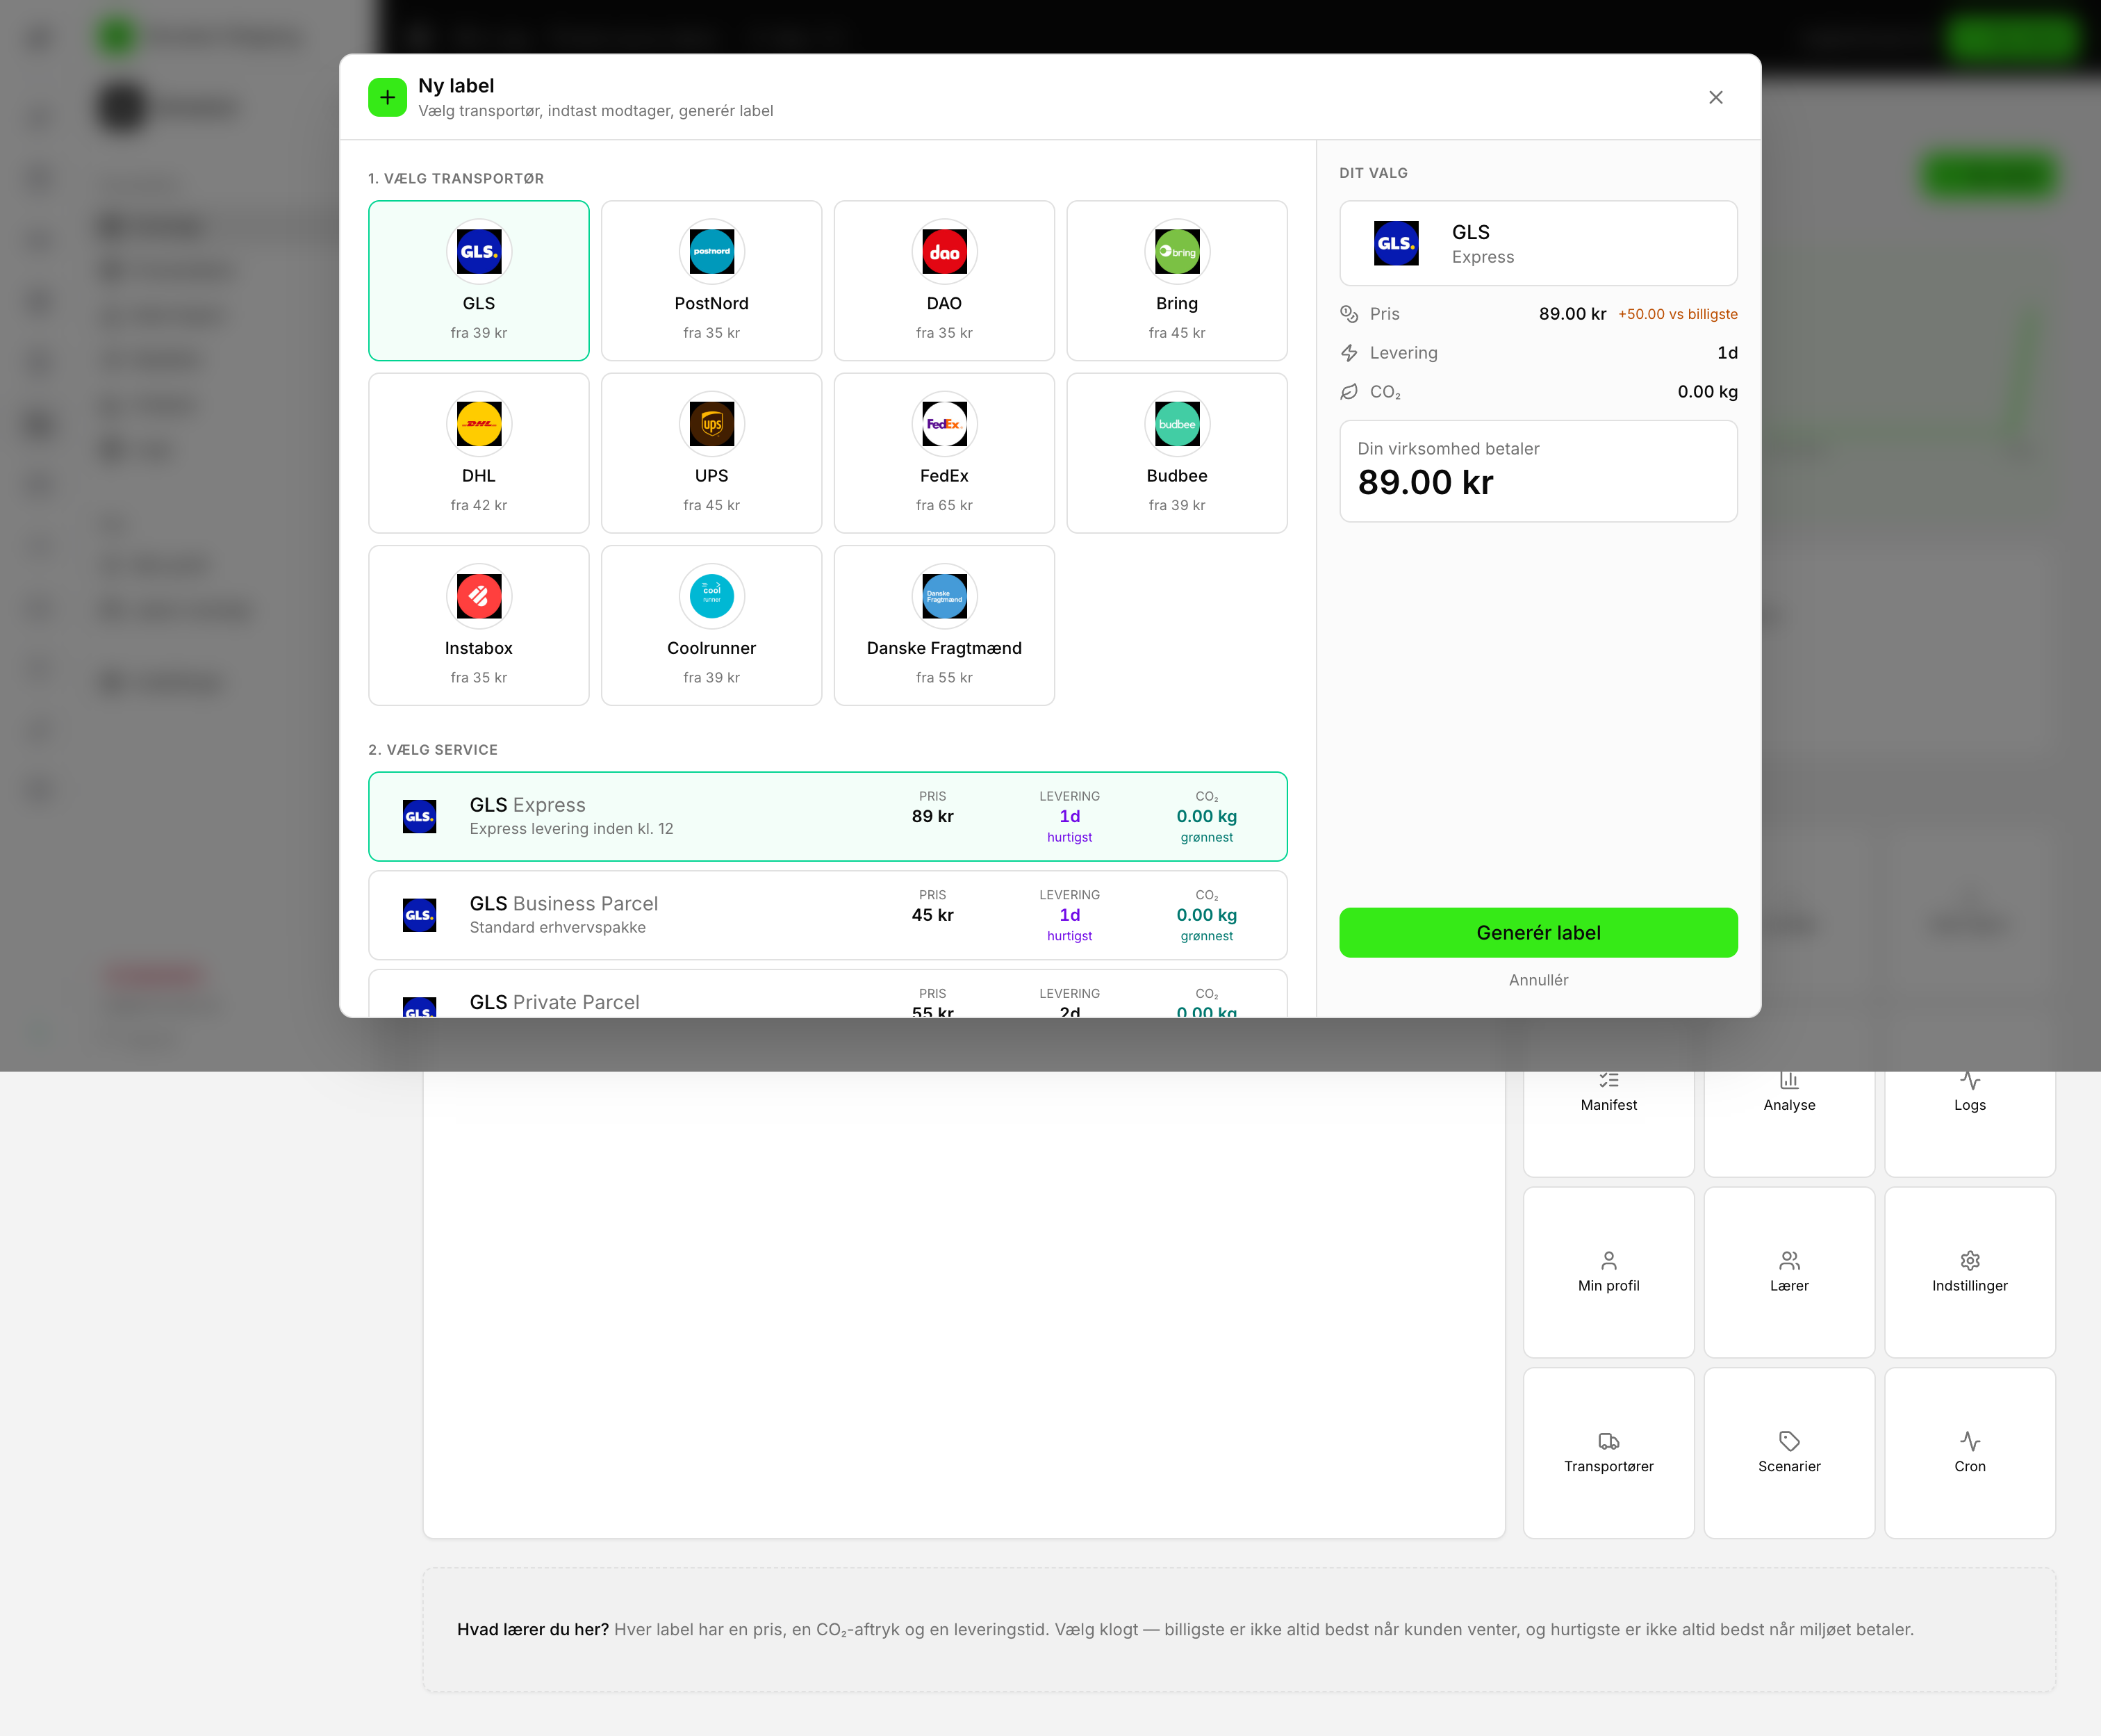
Task: Click the 'Express levering inden kl. 12' description
Action: pyautogui.click(x=572, y=829)
